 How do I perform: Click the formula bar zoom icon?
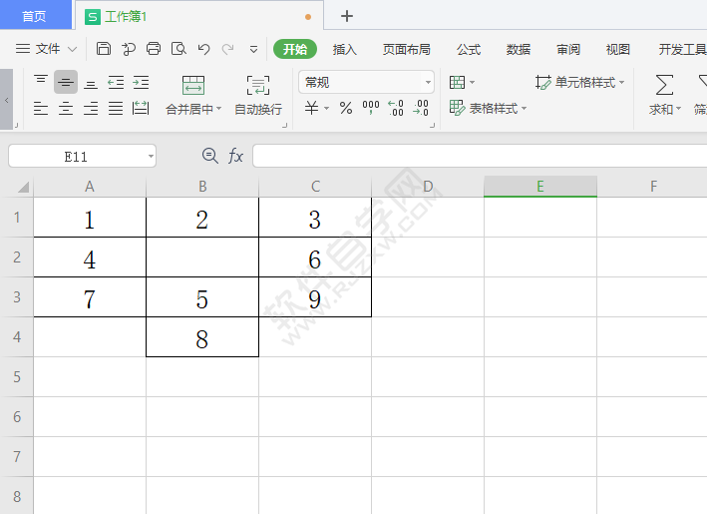209,156
